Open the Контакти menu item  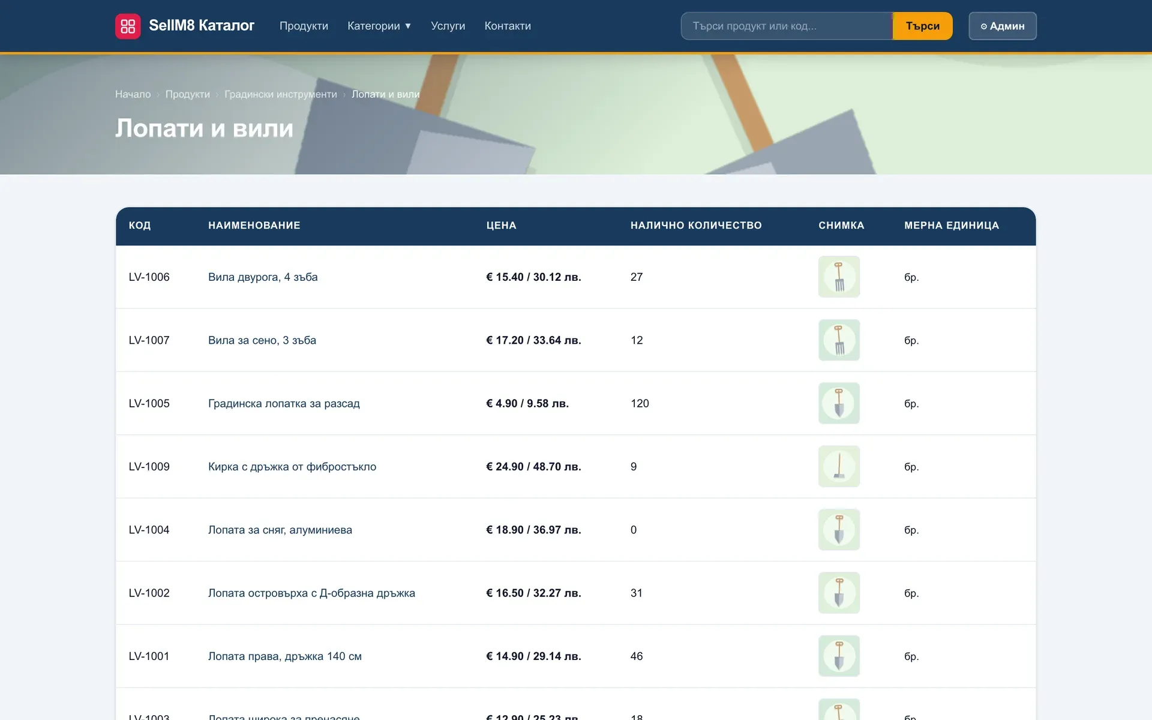click(x=508, y=26)
